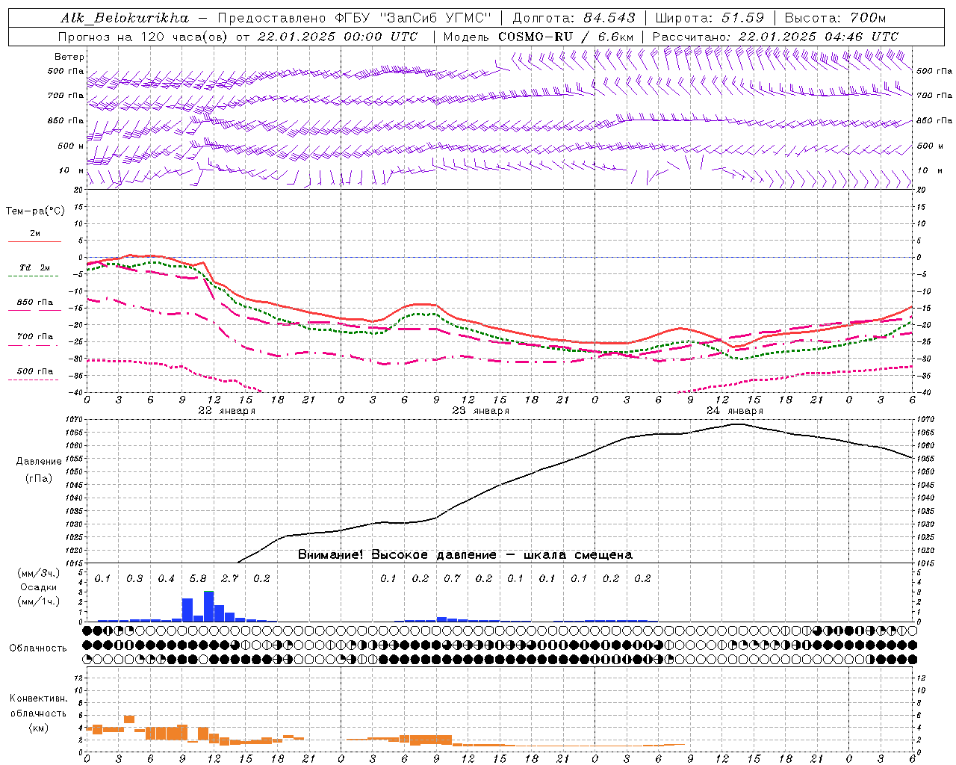Click the 23 января date label
This screenshot has width=956, height=765.
point(480,410)
